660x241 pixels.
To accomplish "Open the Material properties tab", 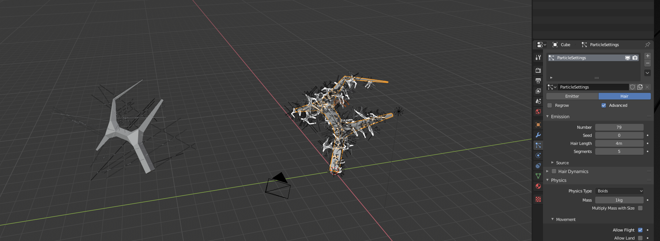I will click(538, 186).
